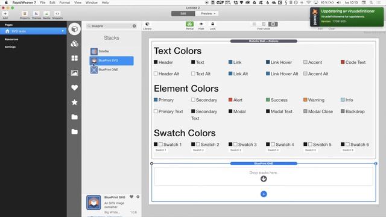
Task: Click the macOS Spotlight search icon
Action: [372, 2]
